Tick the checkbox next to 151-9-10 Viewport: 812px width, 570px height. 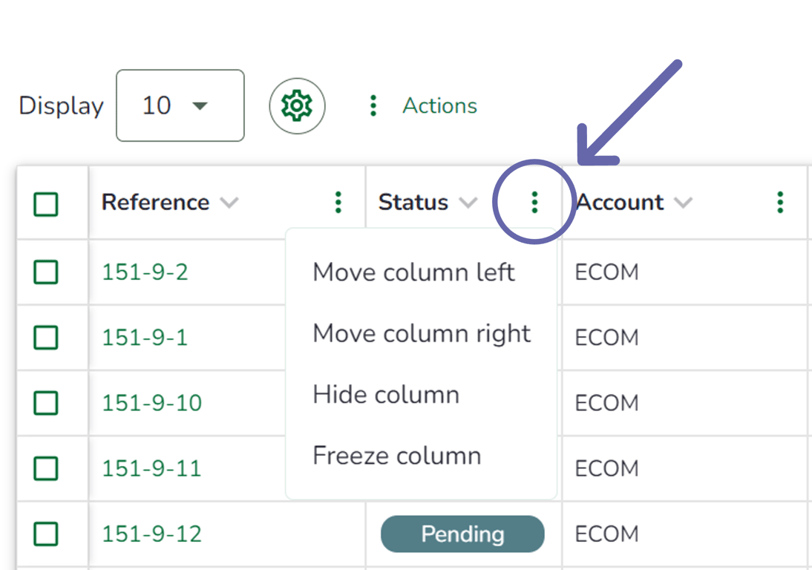(x=46, y=403)
